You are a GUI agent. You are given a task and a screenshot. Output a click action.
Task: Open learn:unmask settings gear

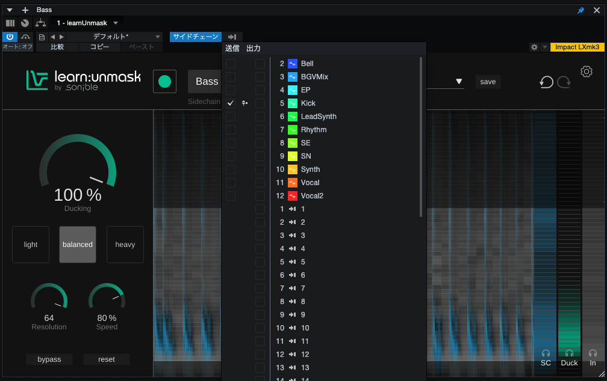[587, 72]
